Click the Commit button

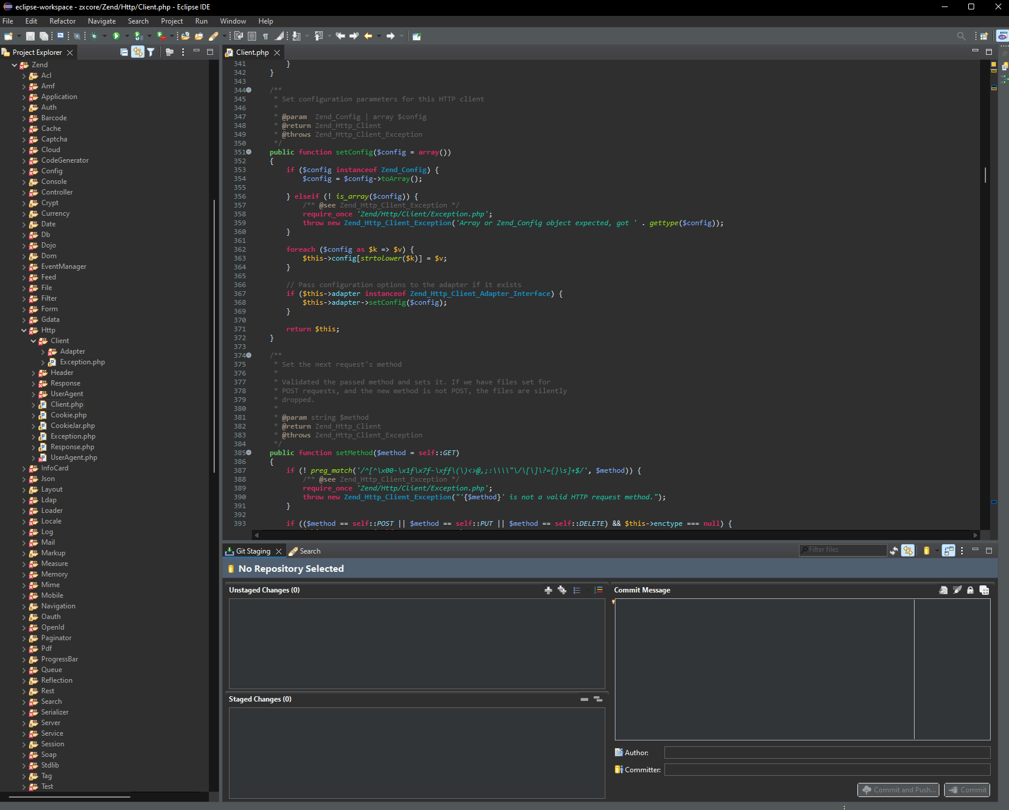967,790
